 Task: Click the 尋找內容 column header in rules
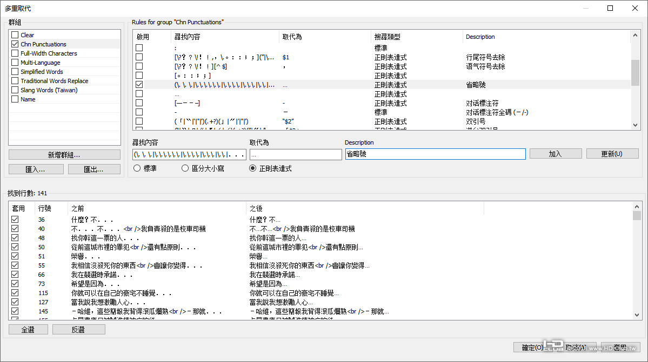click(x=225, y=37)
